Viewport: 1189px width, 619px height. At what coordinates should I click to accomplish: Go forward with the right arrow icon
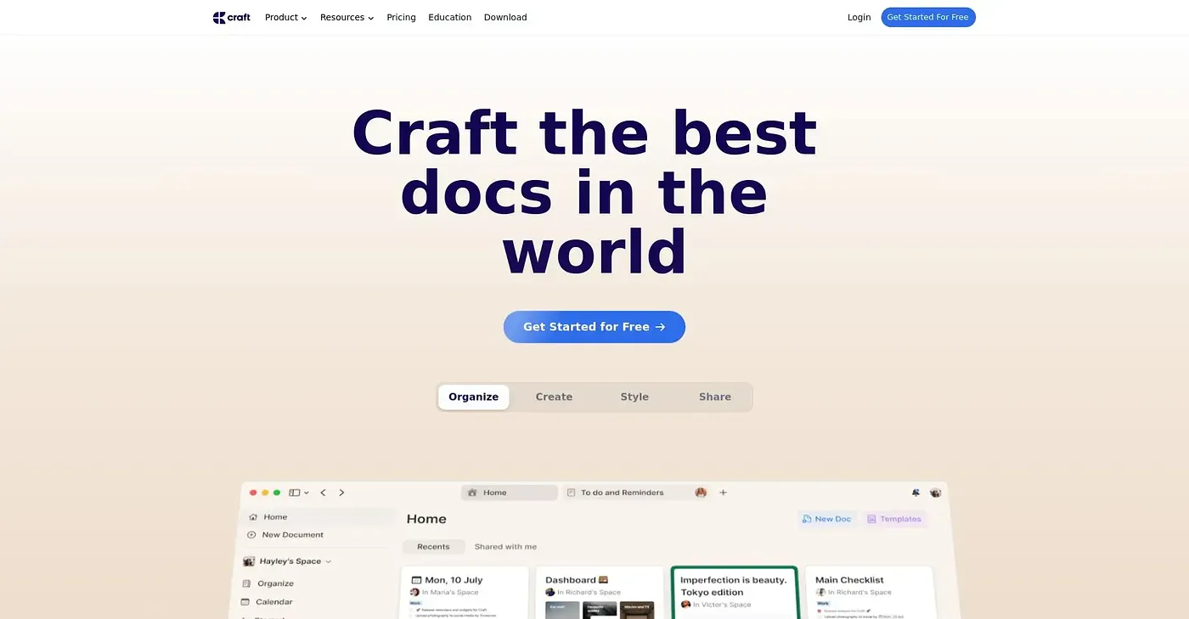point(341,492)
